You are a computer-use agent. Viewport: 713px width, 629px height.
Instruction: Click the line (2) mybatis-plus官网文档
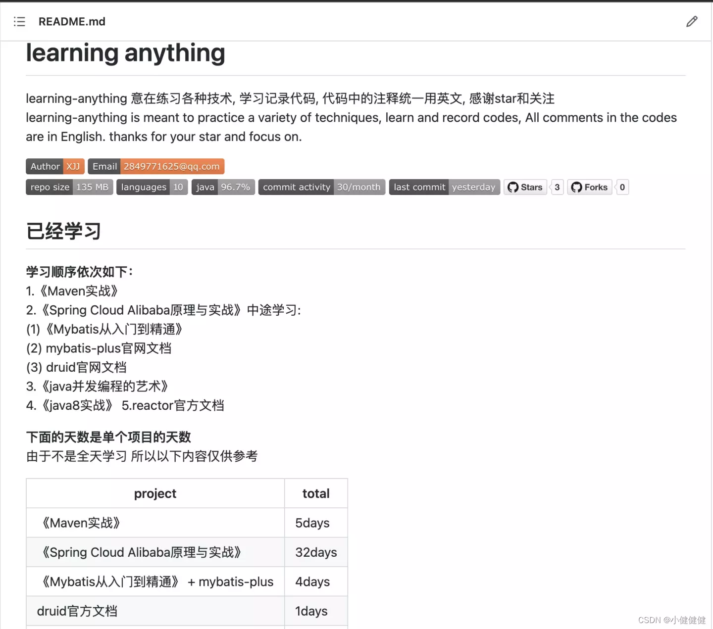point(99,348)
